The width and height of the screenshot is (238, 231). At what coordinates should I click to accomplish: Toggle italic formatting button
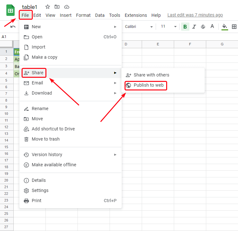[194, 27]
